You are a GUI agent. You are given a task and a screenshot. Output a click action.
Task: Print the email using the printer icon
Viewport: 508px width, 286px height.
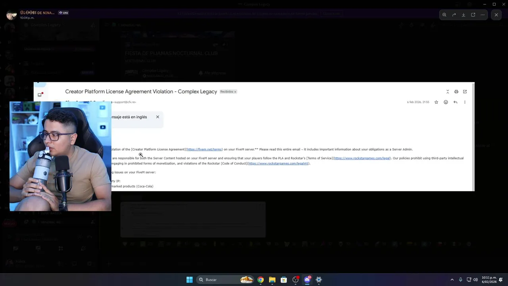(x=456, y=92)
